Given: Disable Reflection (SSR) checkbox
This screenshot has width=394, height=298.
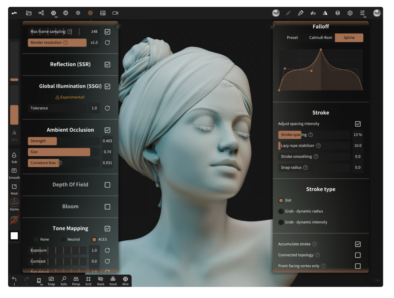Looking at the screenshot, I should [x=107, y=64].
